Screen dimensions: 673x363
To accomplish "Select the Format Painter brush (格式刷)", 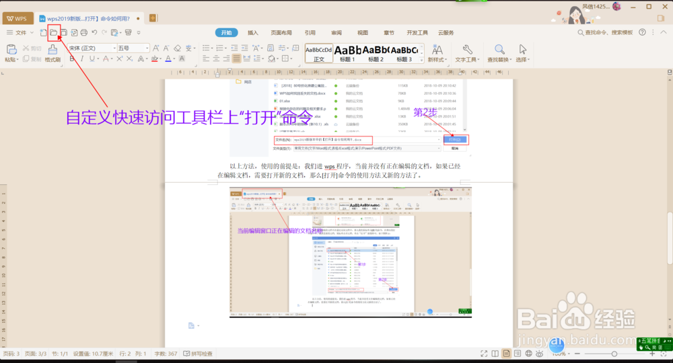I will pos(52,53).
